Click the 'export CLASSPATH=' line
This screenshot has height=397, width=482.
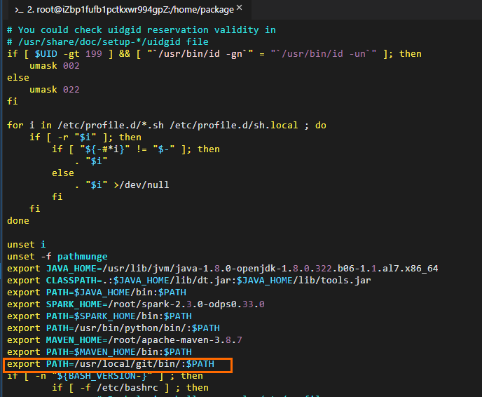click(189, 281)
